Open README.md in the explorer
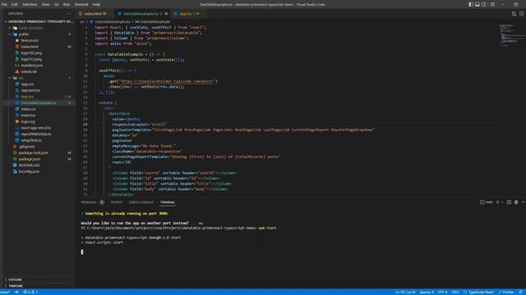 (29, 165)
